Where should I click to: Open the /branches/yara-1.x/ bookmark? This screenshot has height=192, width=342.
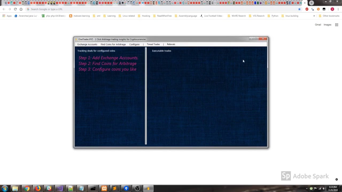pos(26,16)
